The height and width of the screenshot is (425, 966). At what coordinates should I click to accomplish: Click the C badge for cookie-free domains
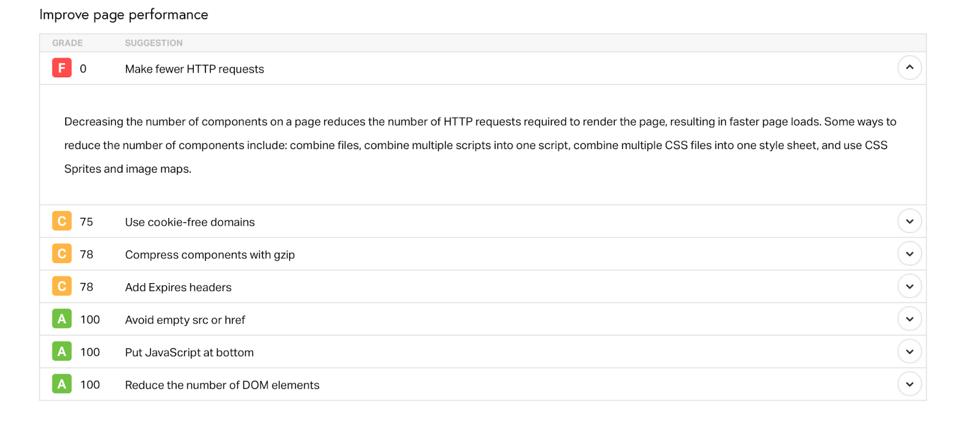pos(62,221)
